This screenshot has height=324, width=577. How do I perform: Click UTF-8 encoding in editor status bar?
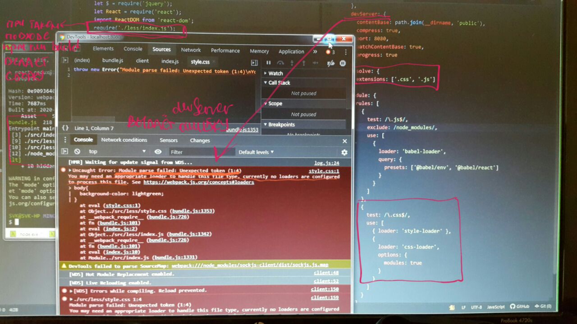point(476,307)
